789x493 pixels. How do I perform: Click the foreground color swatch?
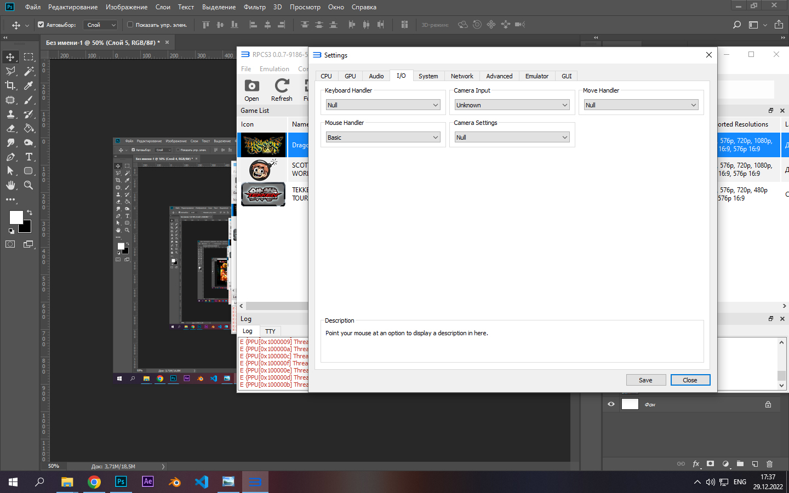tap(16, 217)
